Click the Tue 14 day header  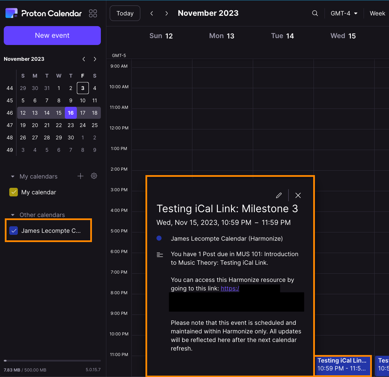tap(282, 36)
